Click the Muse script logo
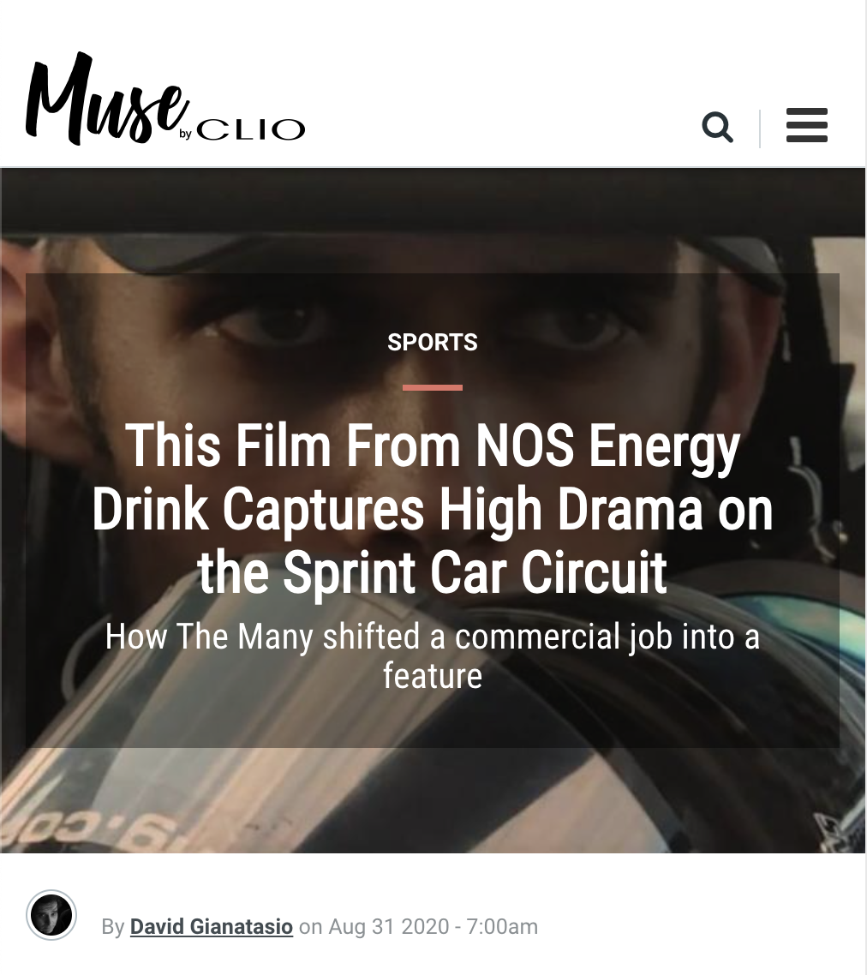The height and width of the screenshot is (975, 867). tap(105, 99)
